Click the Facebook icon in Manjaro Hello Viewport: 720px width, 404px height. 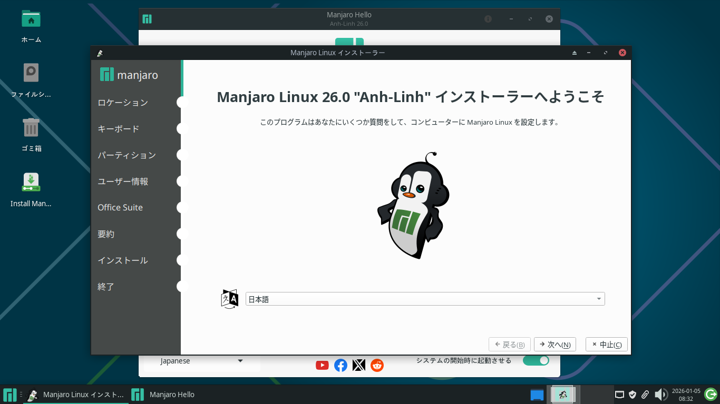pos(341,365)
